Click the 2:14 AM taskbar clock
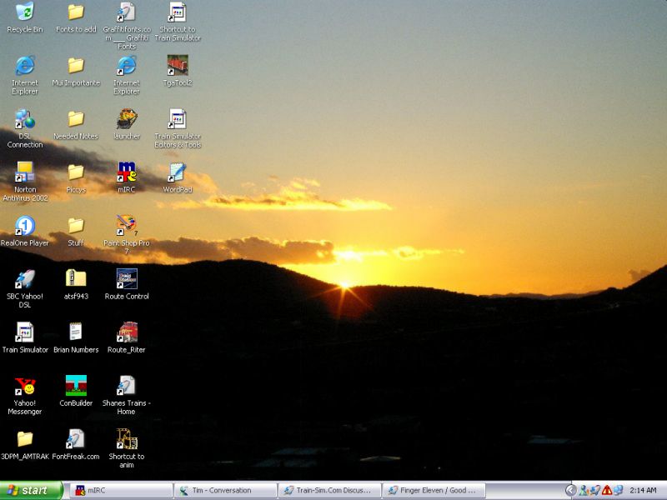Image resolution: width=667 pixels, height=500 pixels. click(643, 490)
